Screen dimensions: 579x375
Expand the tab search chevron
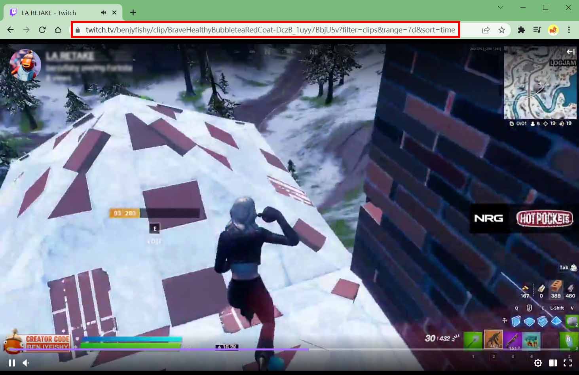[x=500, y=8]
